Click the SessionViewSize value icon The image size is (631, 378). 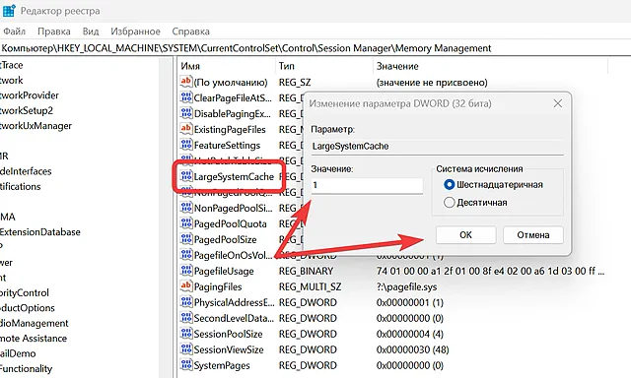tap(186, 349)
